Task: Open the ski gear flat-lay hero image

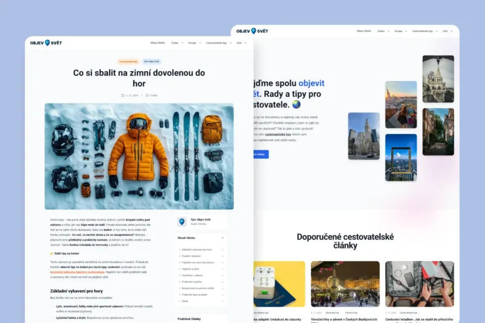Action: point(139,156)
